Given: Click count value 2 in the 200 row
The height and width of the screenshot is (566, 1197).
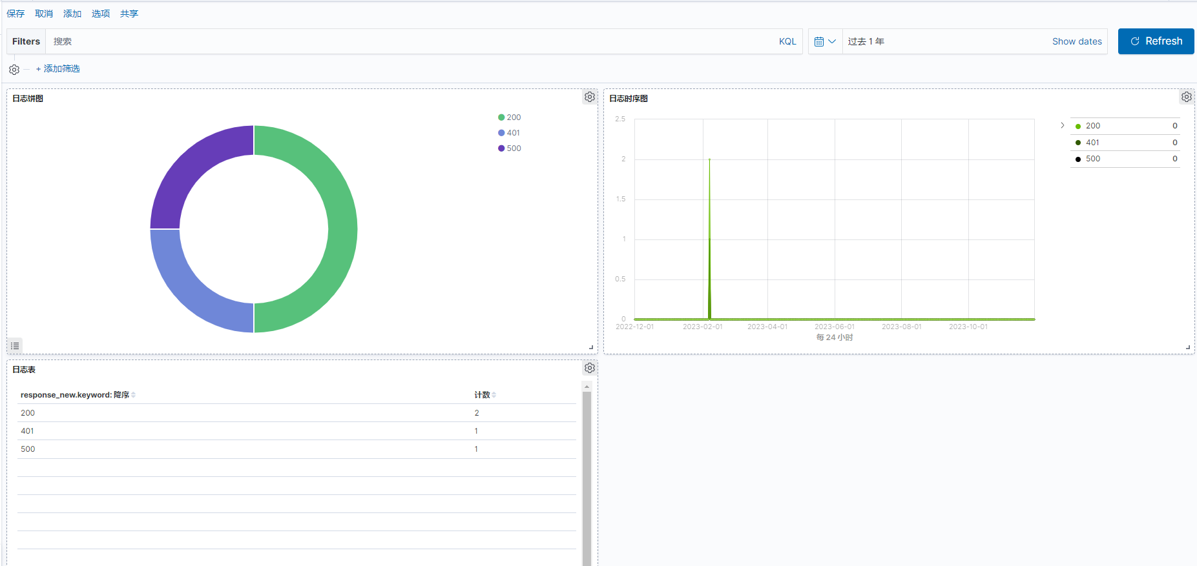Looking at the screenshot, I should point(477,413).
